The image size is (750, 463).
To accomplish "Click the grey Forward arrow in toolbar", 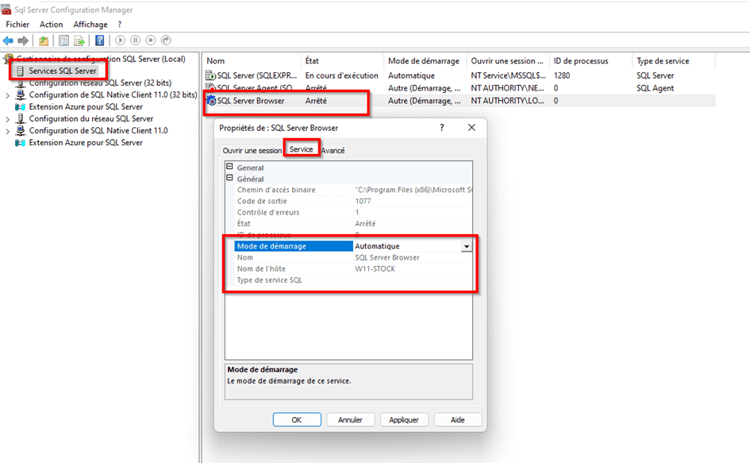I will tap(23, 41).
